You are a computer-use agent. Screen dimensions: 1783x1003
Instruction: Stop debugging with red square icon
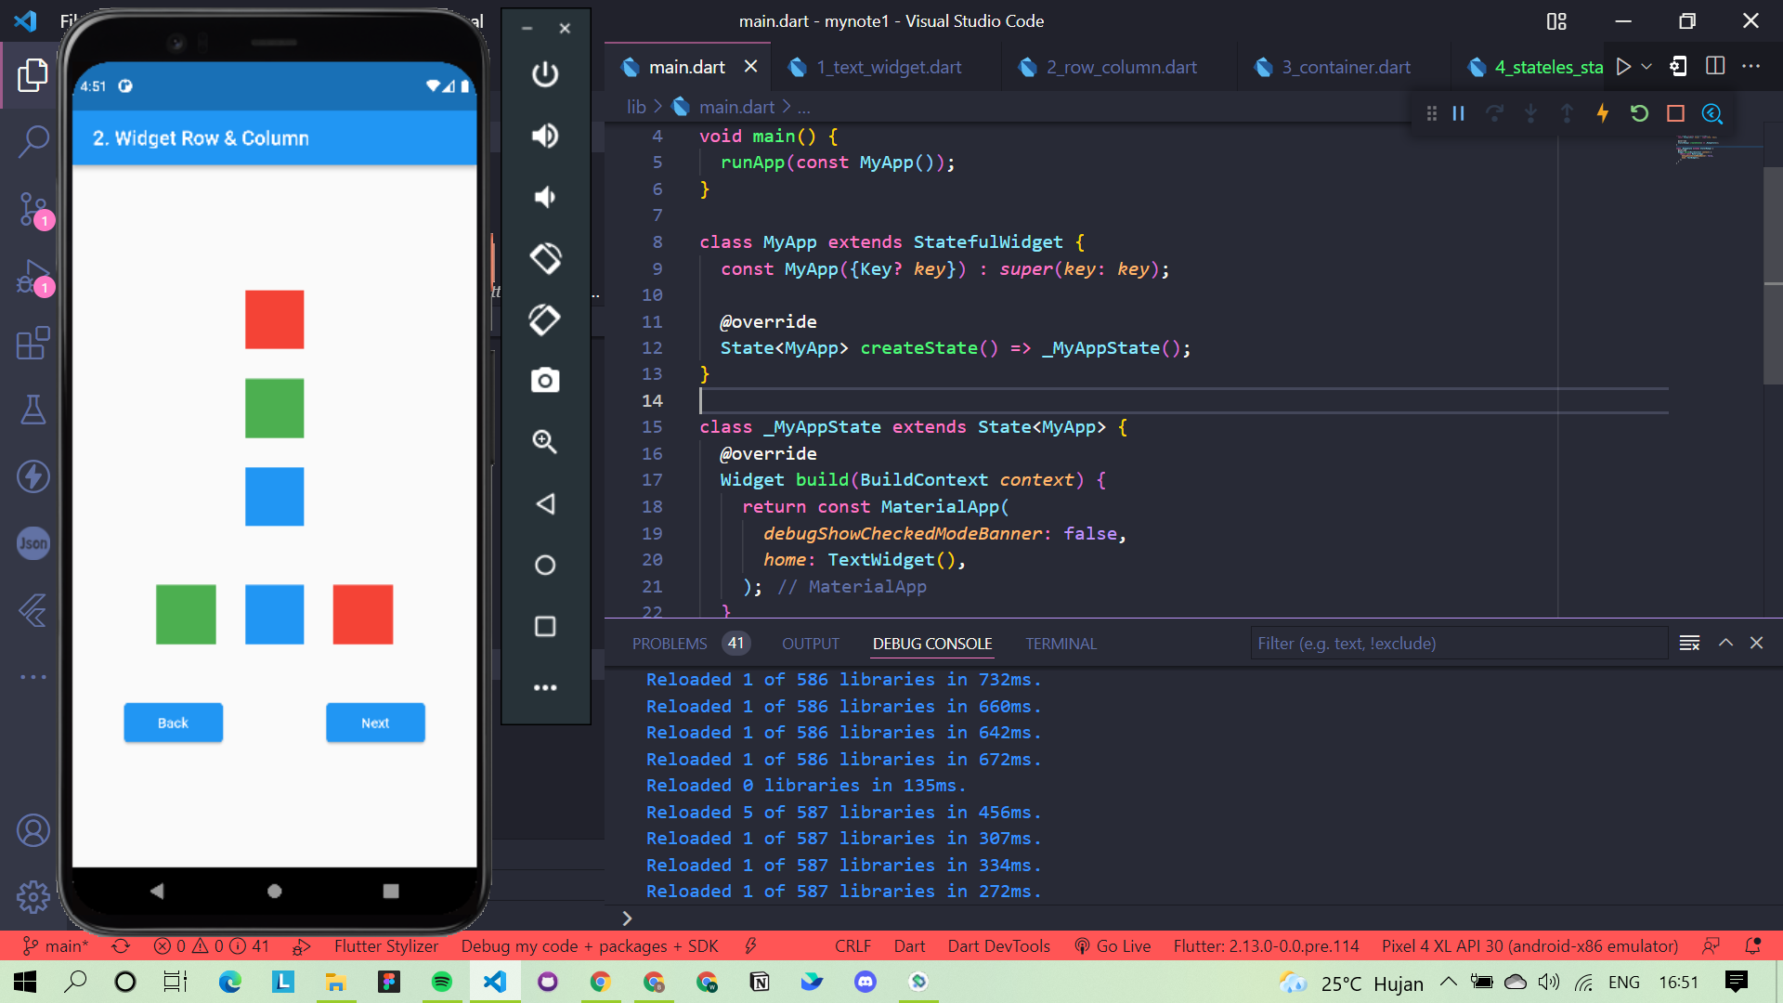pos(1675,113)
